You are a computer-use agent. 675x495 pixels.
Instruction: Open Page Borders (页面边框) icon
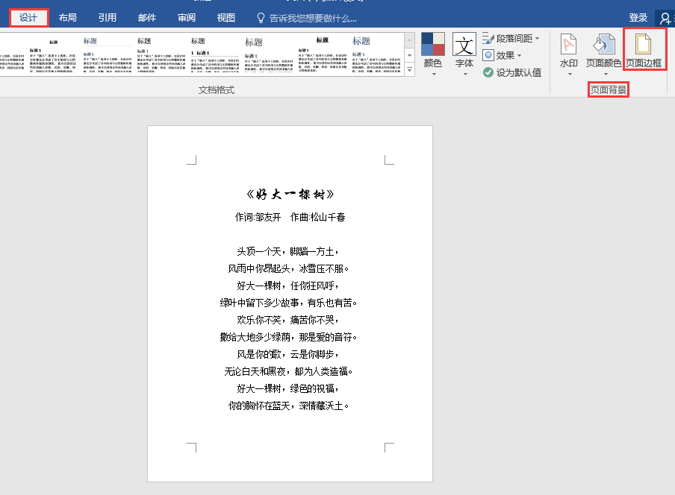[643, 45]
